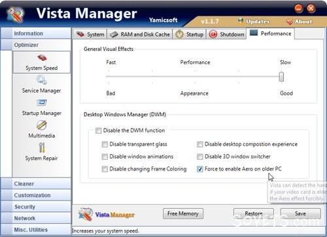Image resolution: width=327 pixels, height=237 pixels.
Task: Click the red icon on the Shutdown tab
Action: [x=213, y=35]
